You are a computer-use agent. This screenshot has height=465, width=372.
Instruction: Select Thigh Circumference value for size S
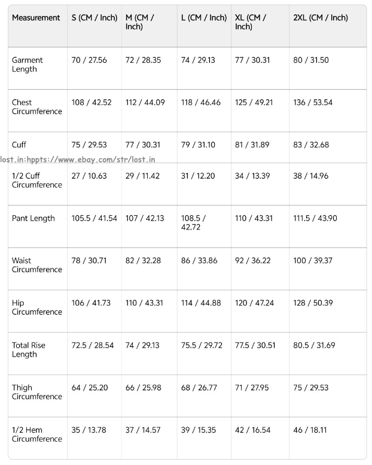coord(90,388)
